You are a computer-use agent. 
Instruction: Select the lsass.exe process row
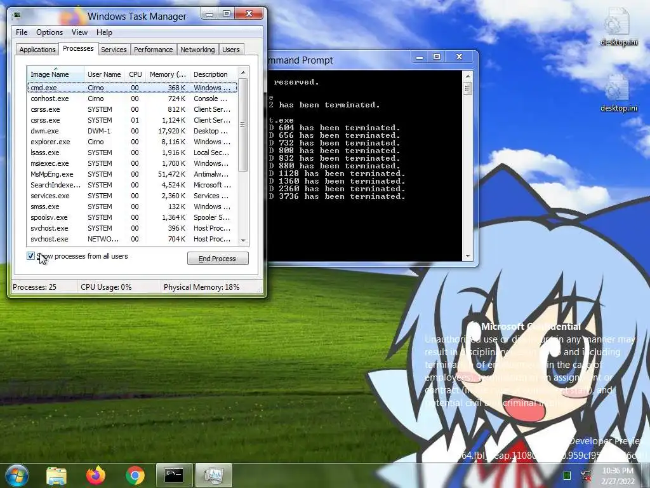[x=132, y=152]
